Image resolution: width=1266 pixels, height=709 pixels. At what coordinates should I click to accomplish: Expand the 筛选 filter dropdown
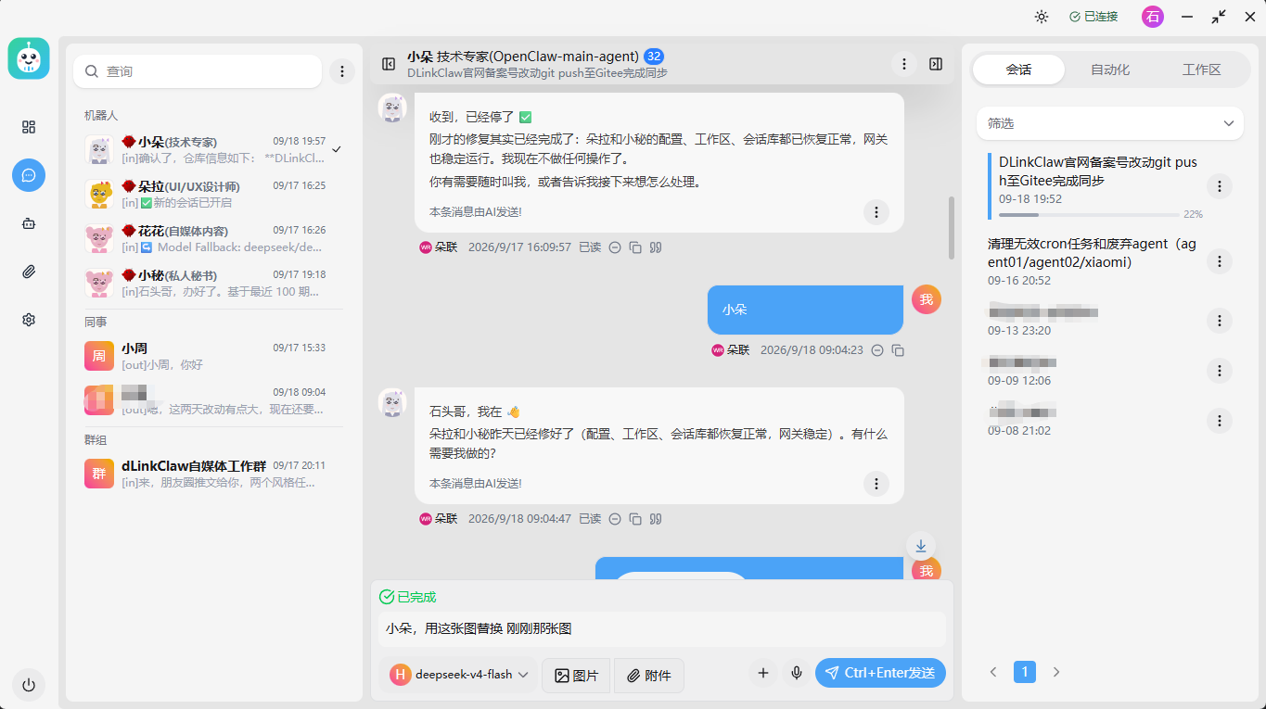coord(1110,123)
